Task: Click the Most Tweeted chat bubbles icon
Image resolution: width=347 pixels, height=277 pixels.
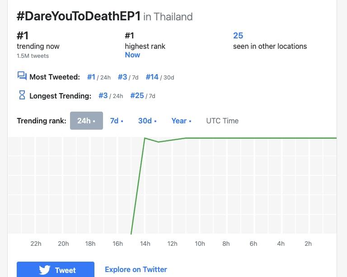Action: click(22, 76)
